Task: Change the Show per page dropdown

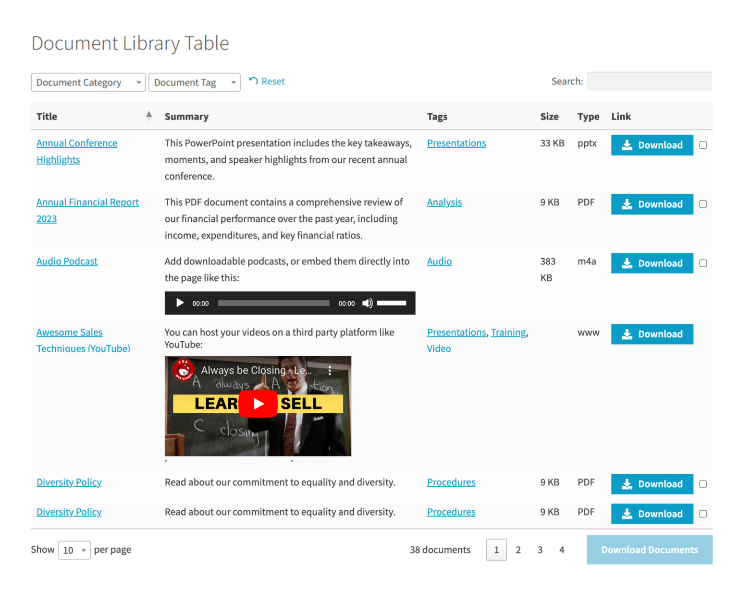Action: tap(74, 550)
